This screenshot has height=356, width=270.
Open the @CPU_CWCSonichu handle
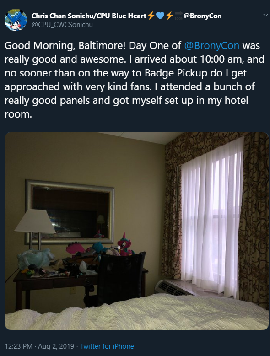[x=62, y=25]
